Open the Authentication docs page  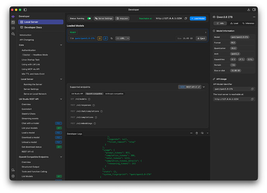(x=29, y=50)
